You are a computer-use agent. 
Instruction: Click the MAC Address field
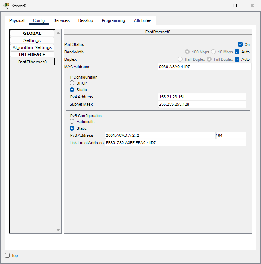click(x=204, y=67)
